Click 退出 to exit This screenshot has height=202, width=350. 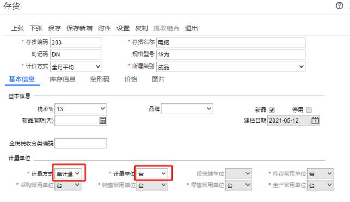click(x=191, y=28)
